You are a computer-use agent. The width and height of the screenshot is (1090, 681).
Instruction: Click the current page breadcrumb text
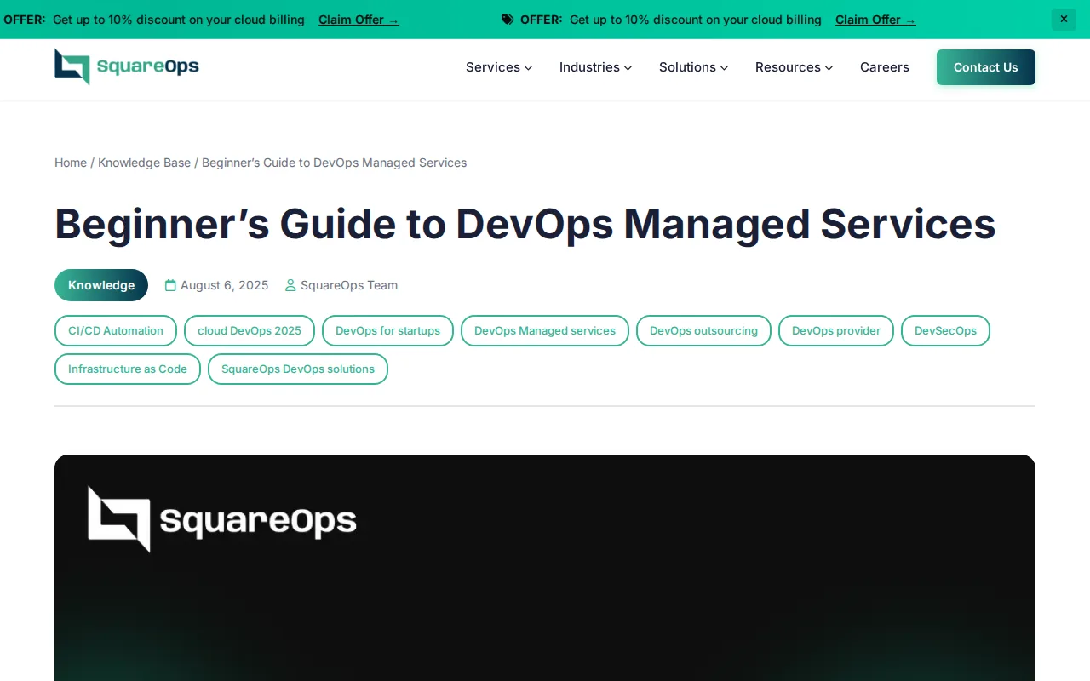point(334,163)
